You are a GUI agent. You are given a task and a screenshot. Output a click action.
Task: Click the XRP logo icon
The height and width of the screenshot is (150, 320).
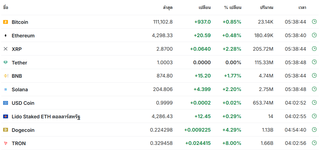[x=5, y=49]
